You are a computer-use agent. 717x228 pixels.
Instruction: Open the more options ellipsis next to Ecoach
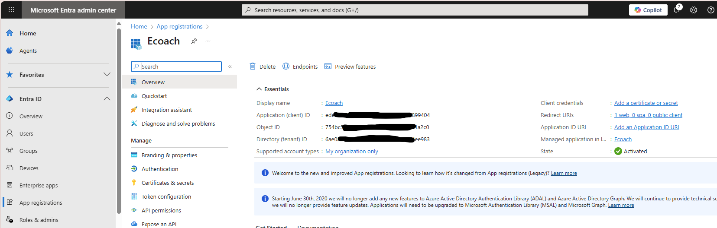click(208, 41)
